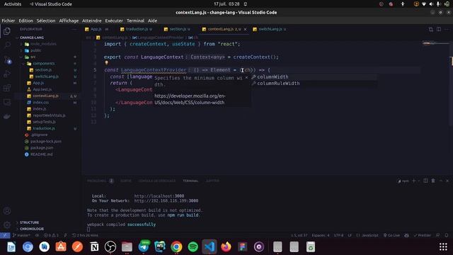Open Spotify from the dock
This screenshot has height=255, width=453.
[193, 246]
